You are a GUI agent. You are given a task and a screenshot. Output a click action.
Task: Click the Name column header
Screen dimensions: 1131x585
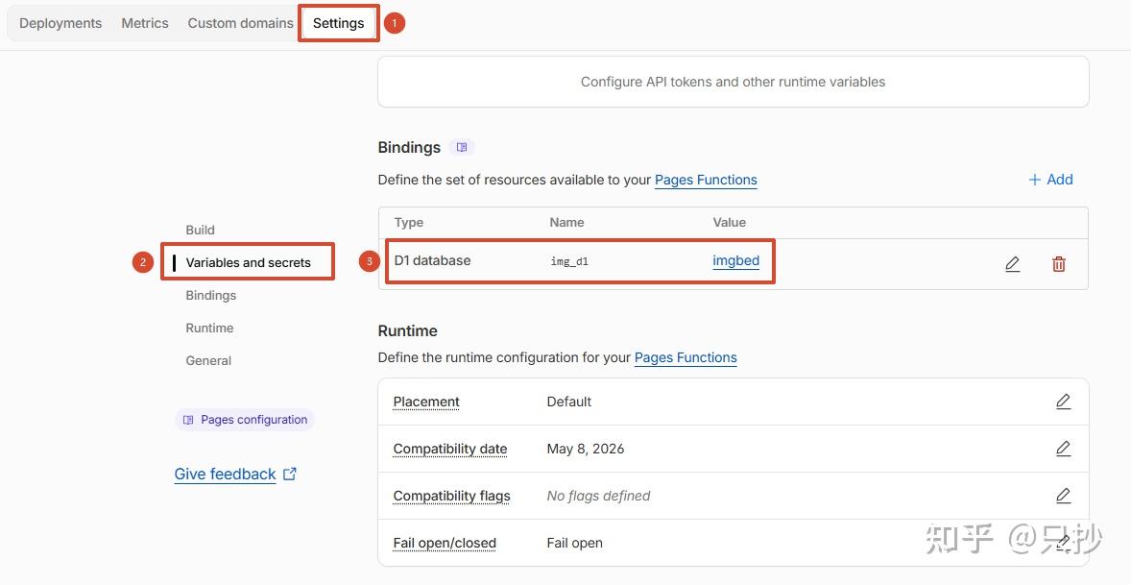coord(566,222)
